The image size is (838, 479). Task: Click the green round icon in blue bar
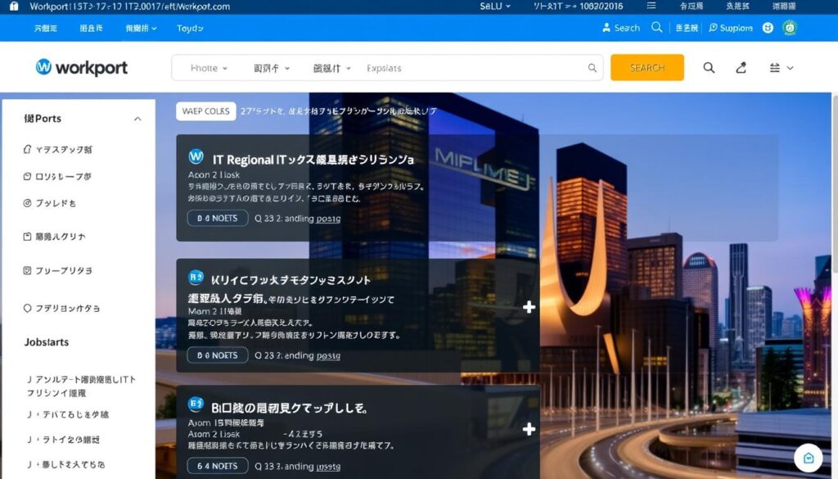790,28
